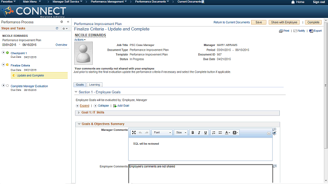
Task: Click Return to Current Documents link
Action: pos(232,22)
